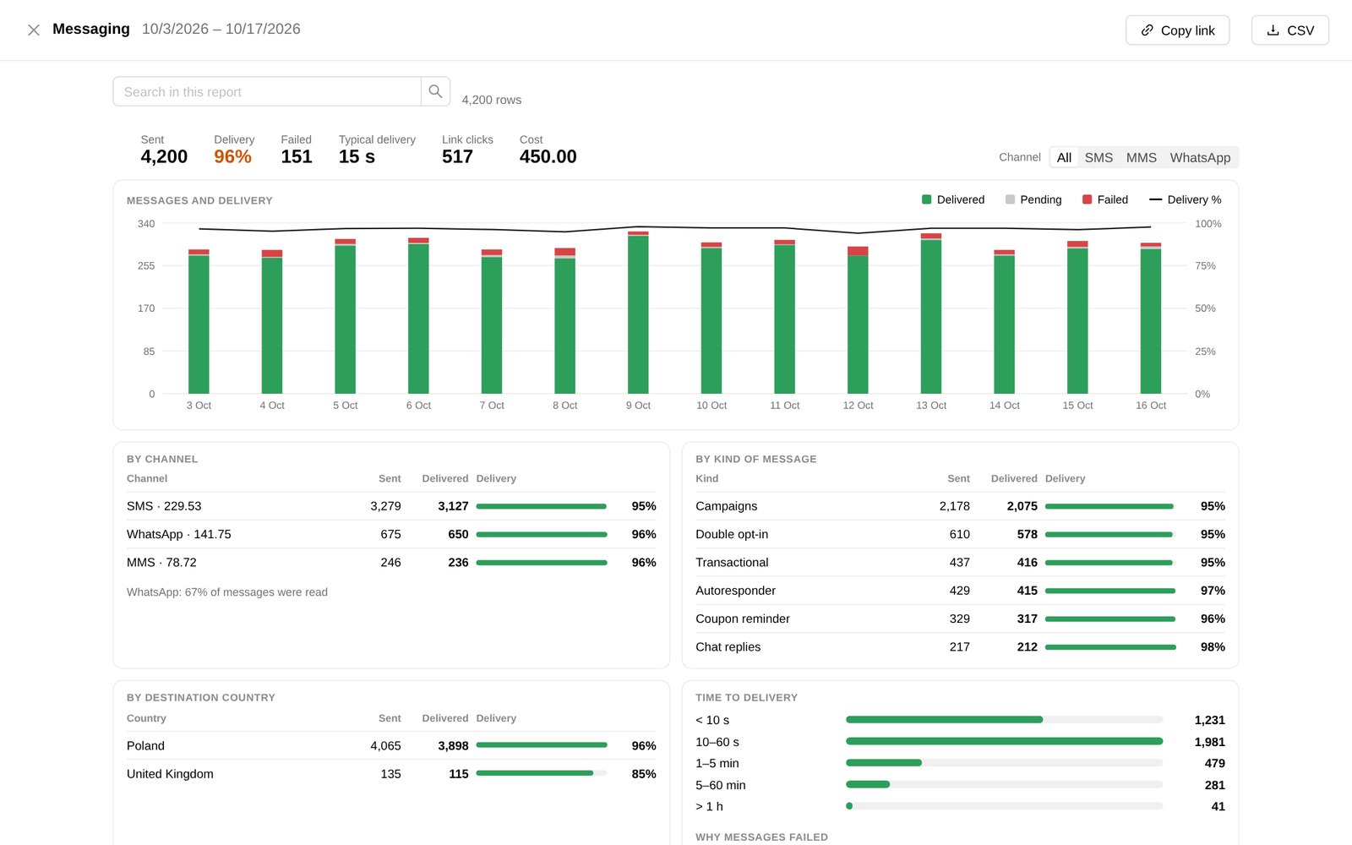Click the Copy link button

(x=1177, y=30)
